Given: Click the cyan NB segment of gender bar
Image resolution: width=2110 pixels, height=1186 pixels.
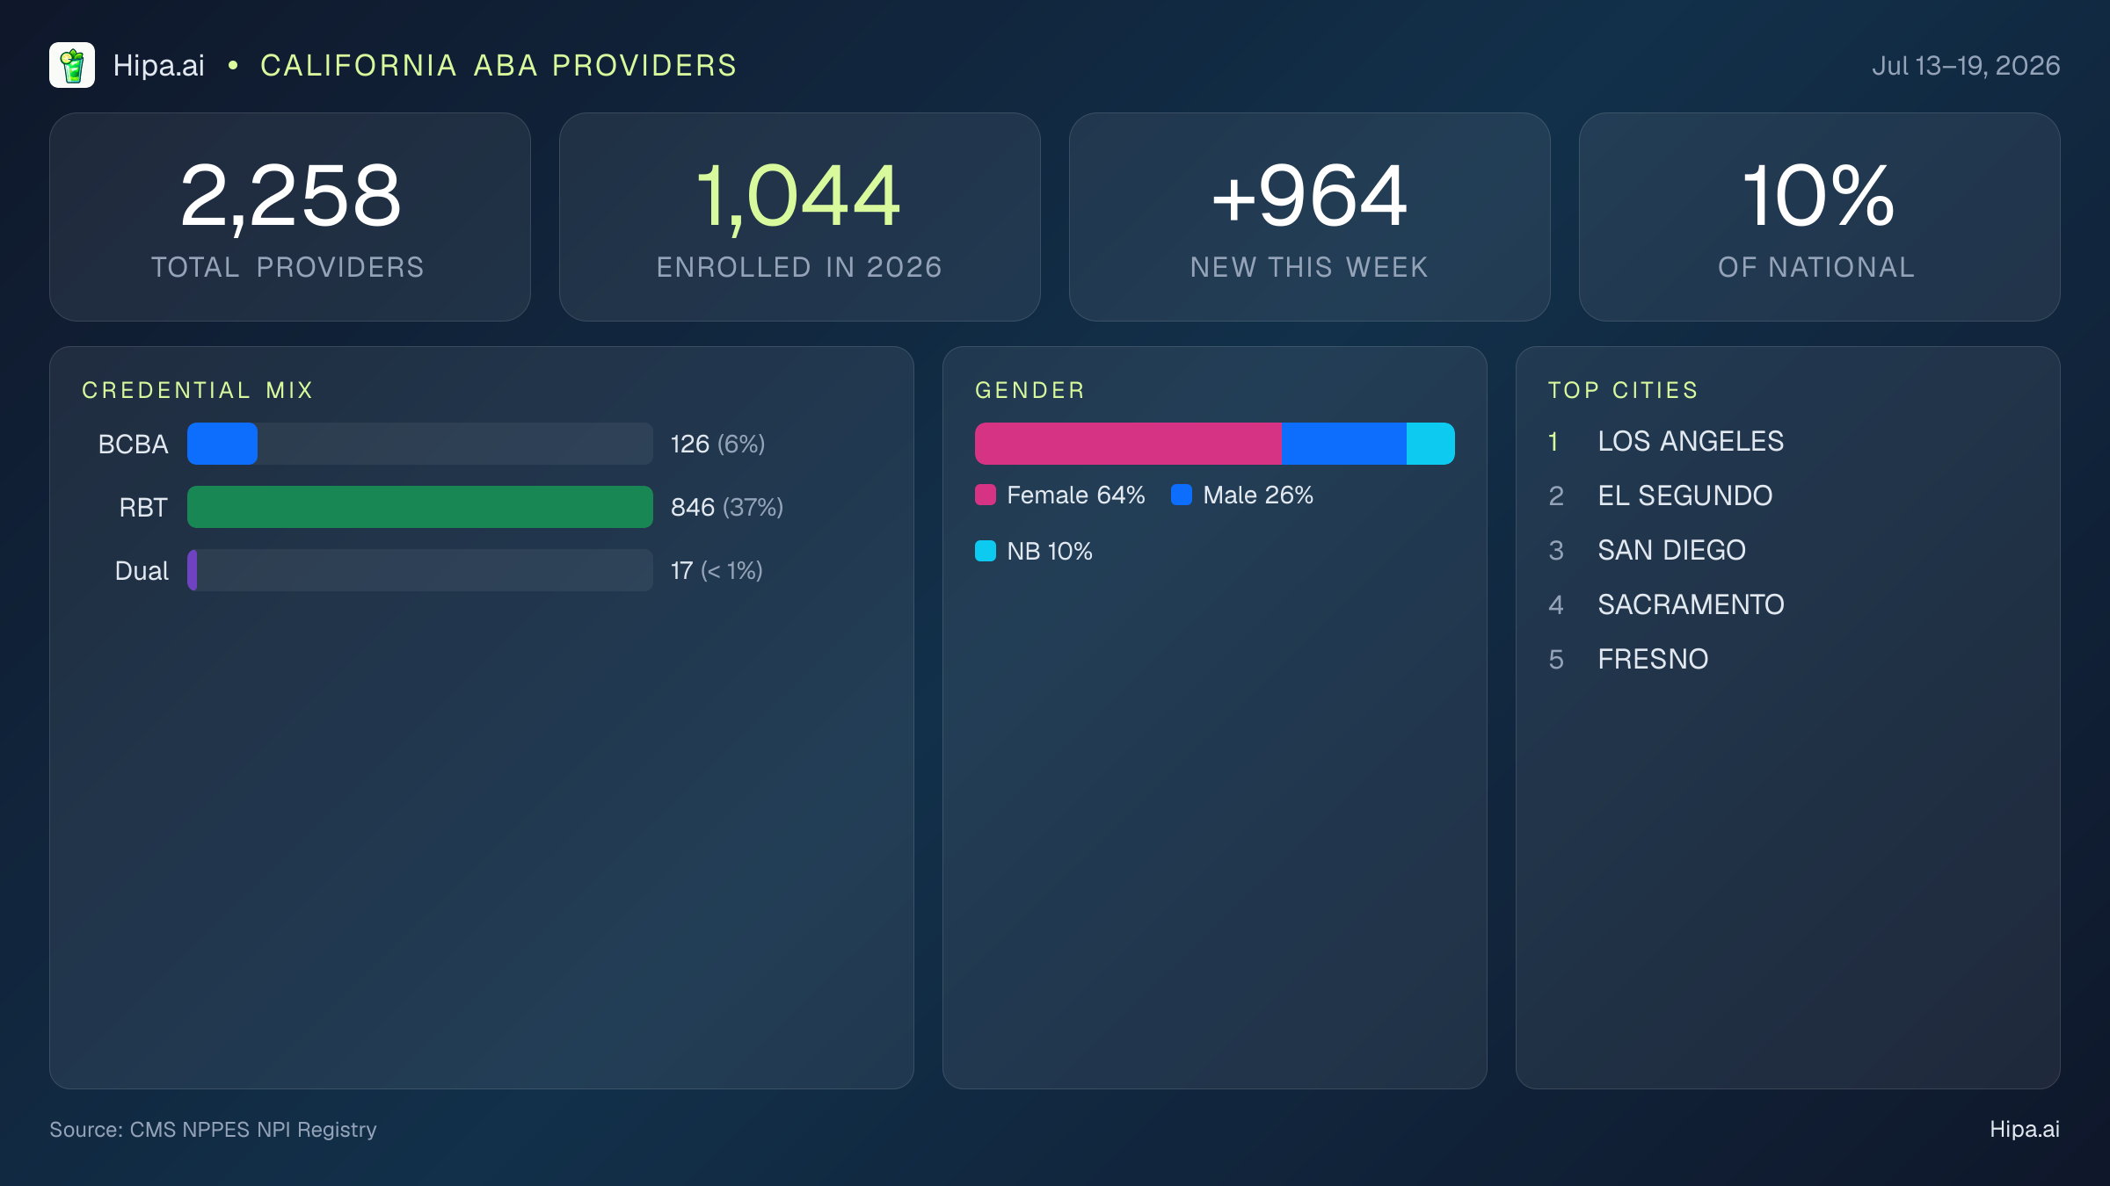Looking at the screenshot, I should (1430, 444).
